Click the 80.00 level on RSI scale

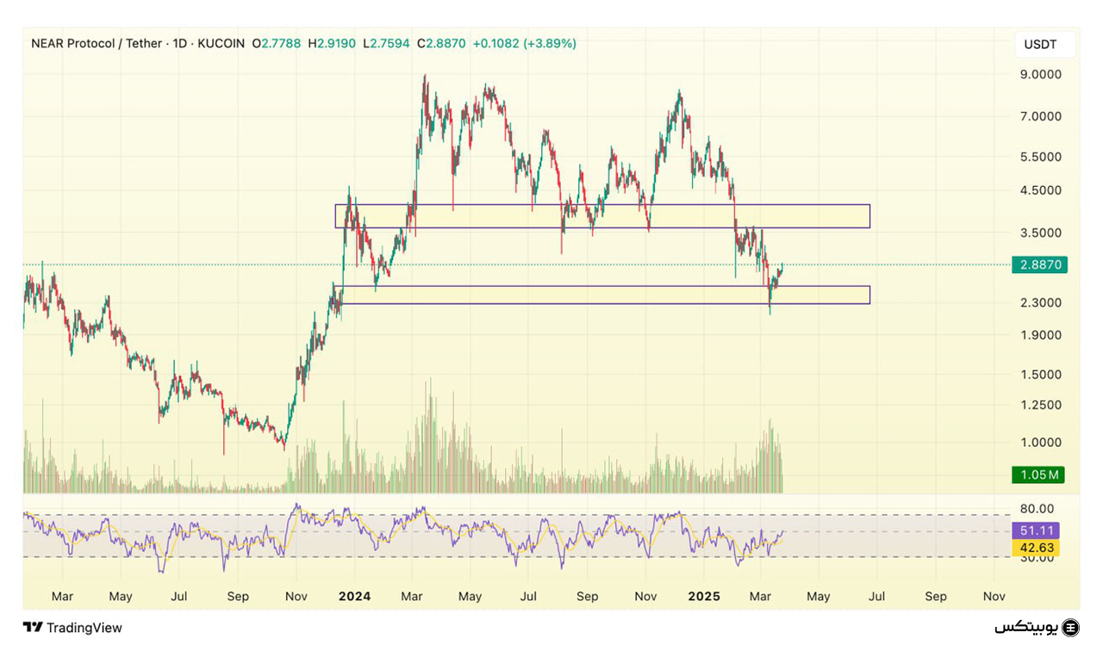pos(1037,509)
